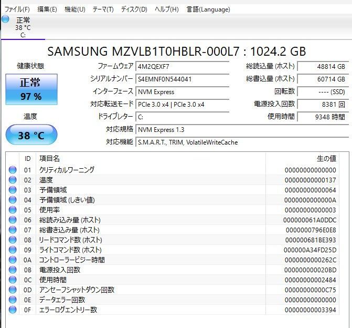Click the status icon for 使用率 row
This screenshot has width=352, height=328.
click(12, 210)
